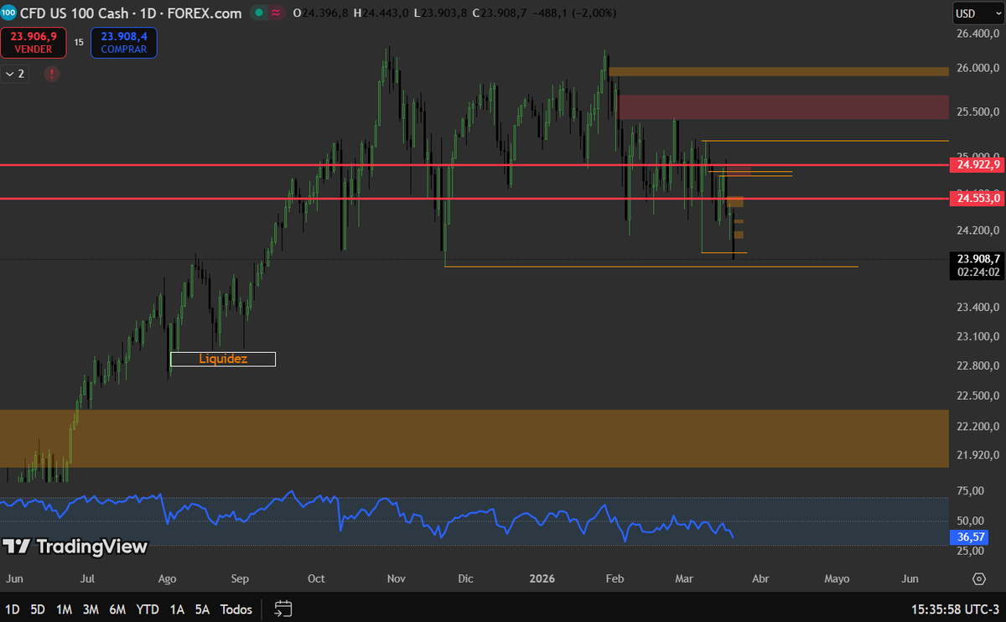Screen dimensions: 1006x622
Task: Click the candle countdown 02:24:02
Action: [x=978, y=272]
